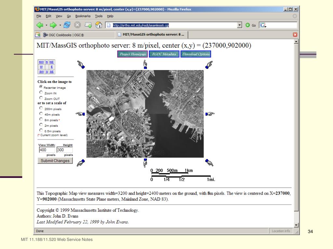Switch to MIT/MassGIS orthophoto server tab
Screen dimensions: 333x249
[x=152, y=34]
